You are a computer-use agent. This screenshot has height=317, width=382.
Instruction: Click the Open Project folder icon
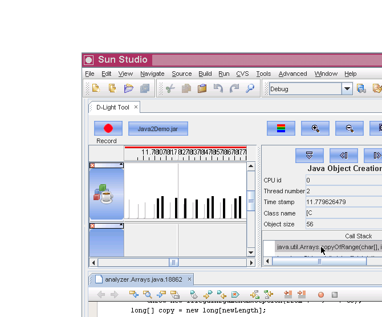pos(129,88)
